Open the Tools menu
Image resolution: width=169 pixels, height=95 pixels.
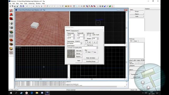(x=26, y=3)
